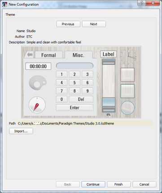Viewport: 162px width, 193px height.
Task: Cancel the New Configuration dialog
Action: tap(144, 184)
